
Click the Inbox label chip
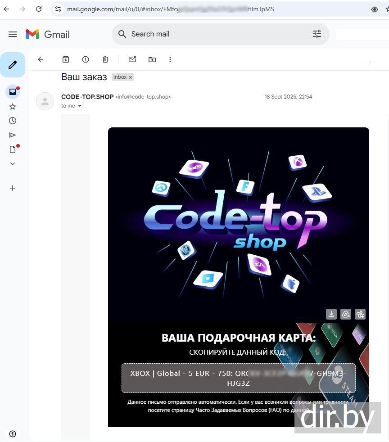(x=120, y=77)
